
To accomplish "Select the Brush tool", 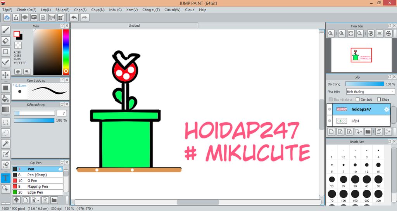I will (5, 30).
